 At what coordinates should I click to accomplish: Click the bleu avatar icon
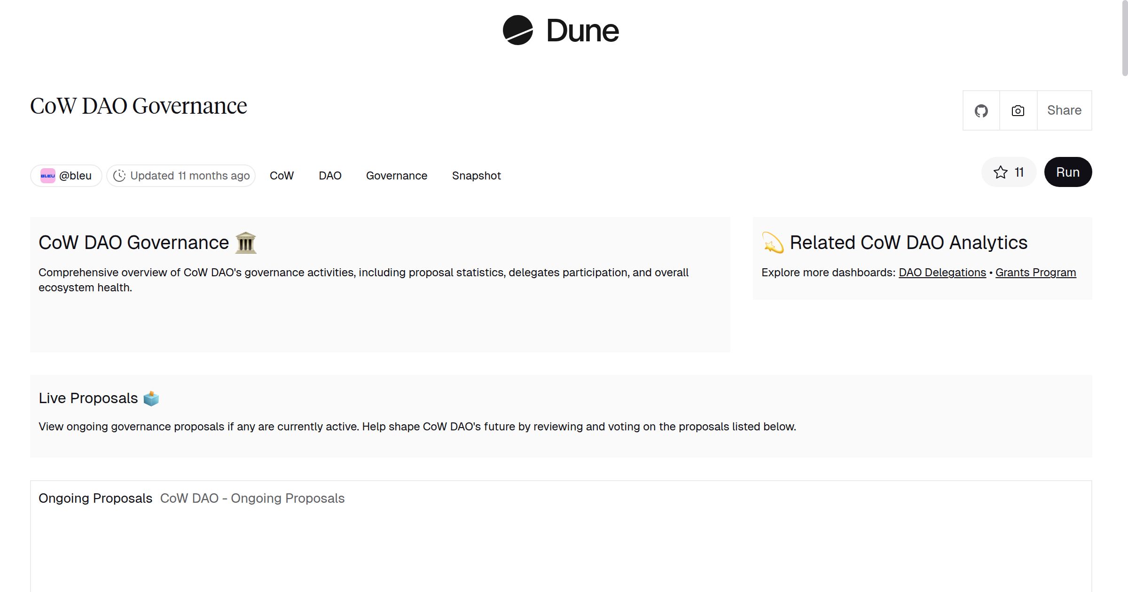pyautogui.click(x=47, y=176)
